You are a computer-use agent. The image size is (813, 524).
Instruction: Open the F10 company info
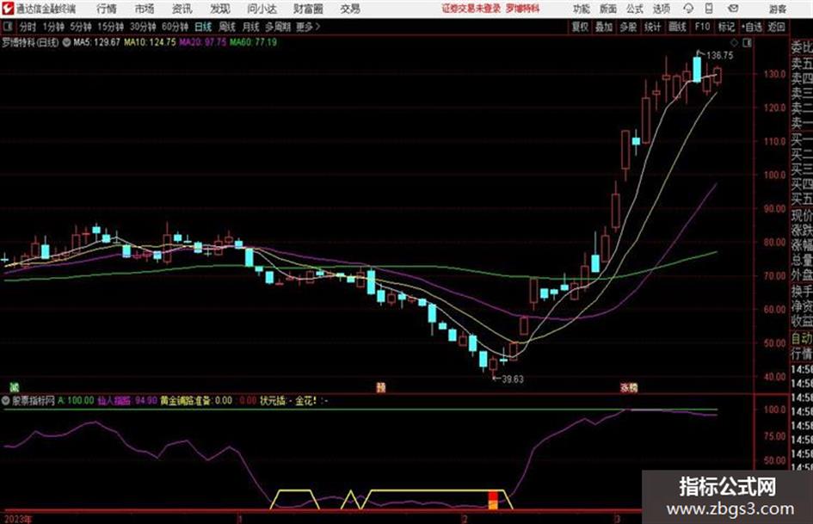(702, 27)
